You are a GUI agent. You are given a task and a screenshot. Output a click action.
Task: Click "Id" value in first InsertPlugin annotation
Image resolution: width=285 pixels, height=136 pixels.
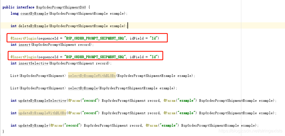(x=154, y=38)
